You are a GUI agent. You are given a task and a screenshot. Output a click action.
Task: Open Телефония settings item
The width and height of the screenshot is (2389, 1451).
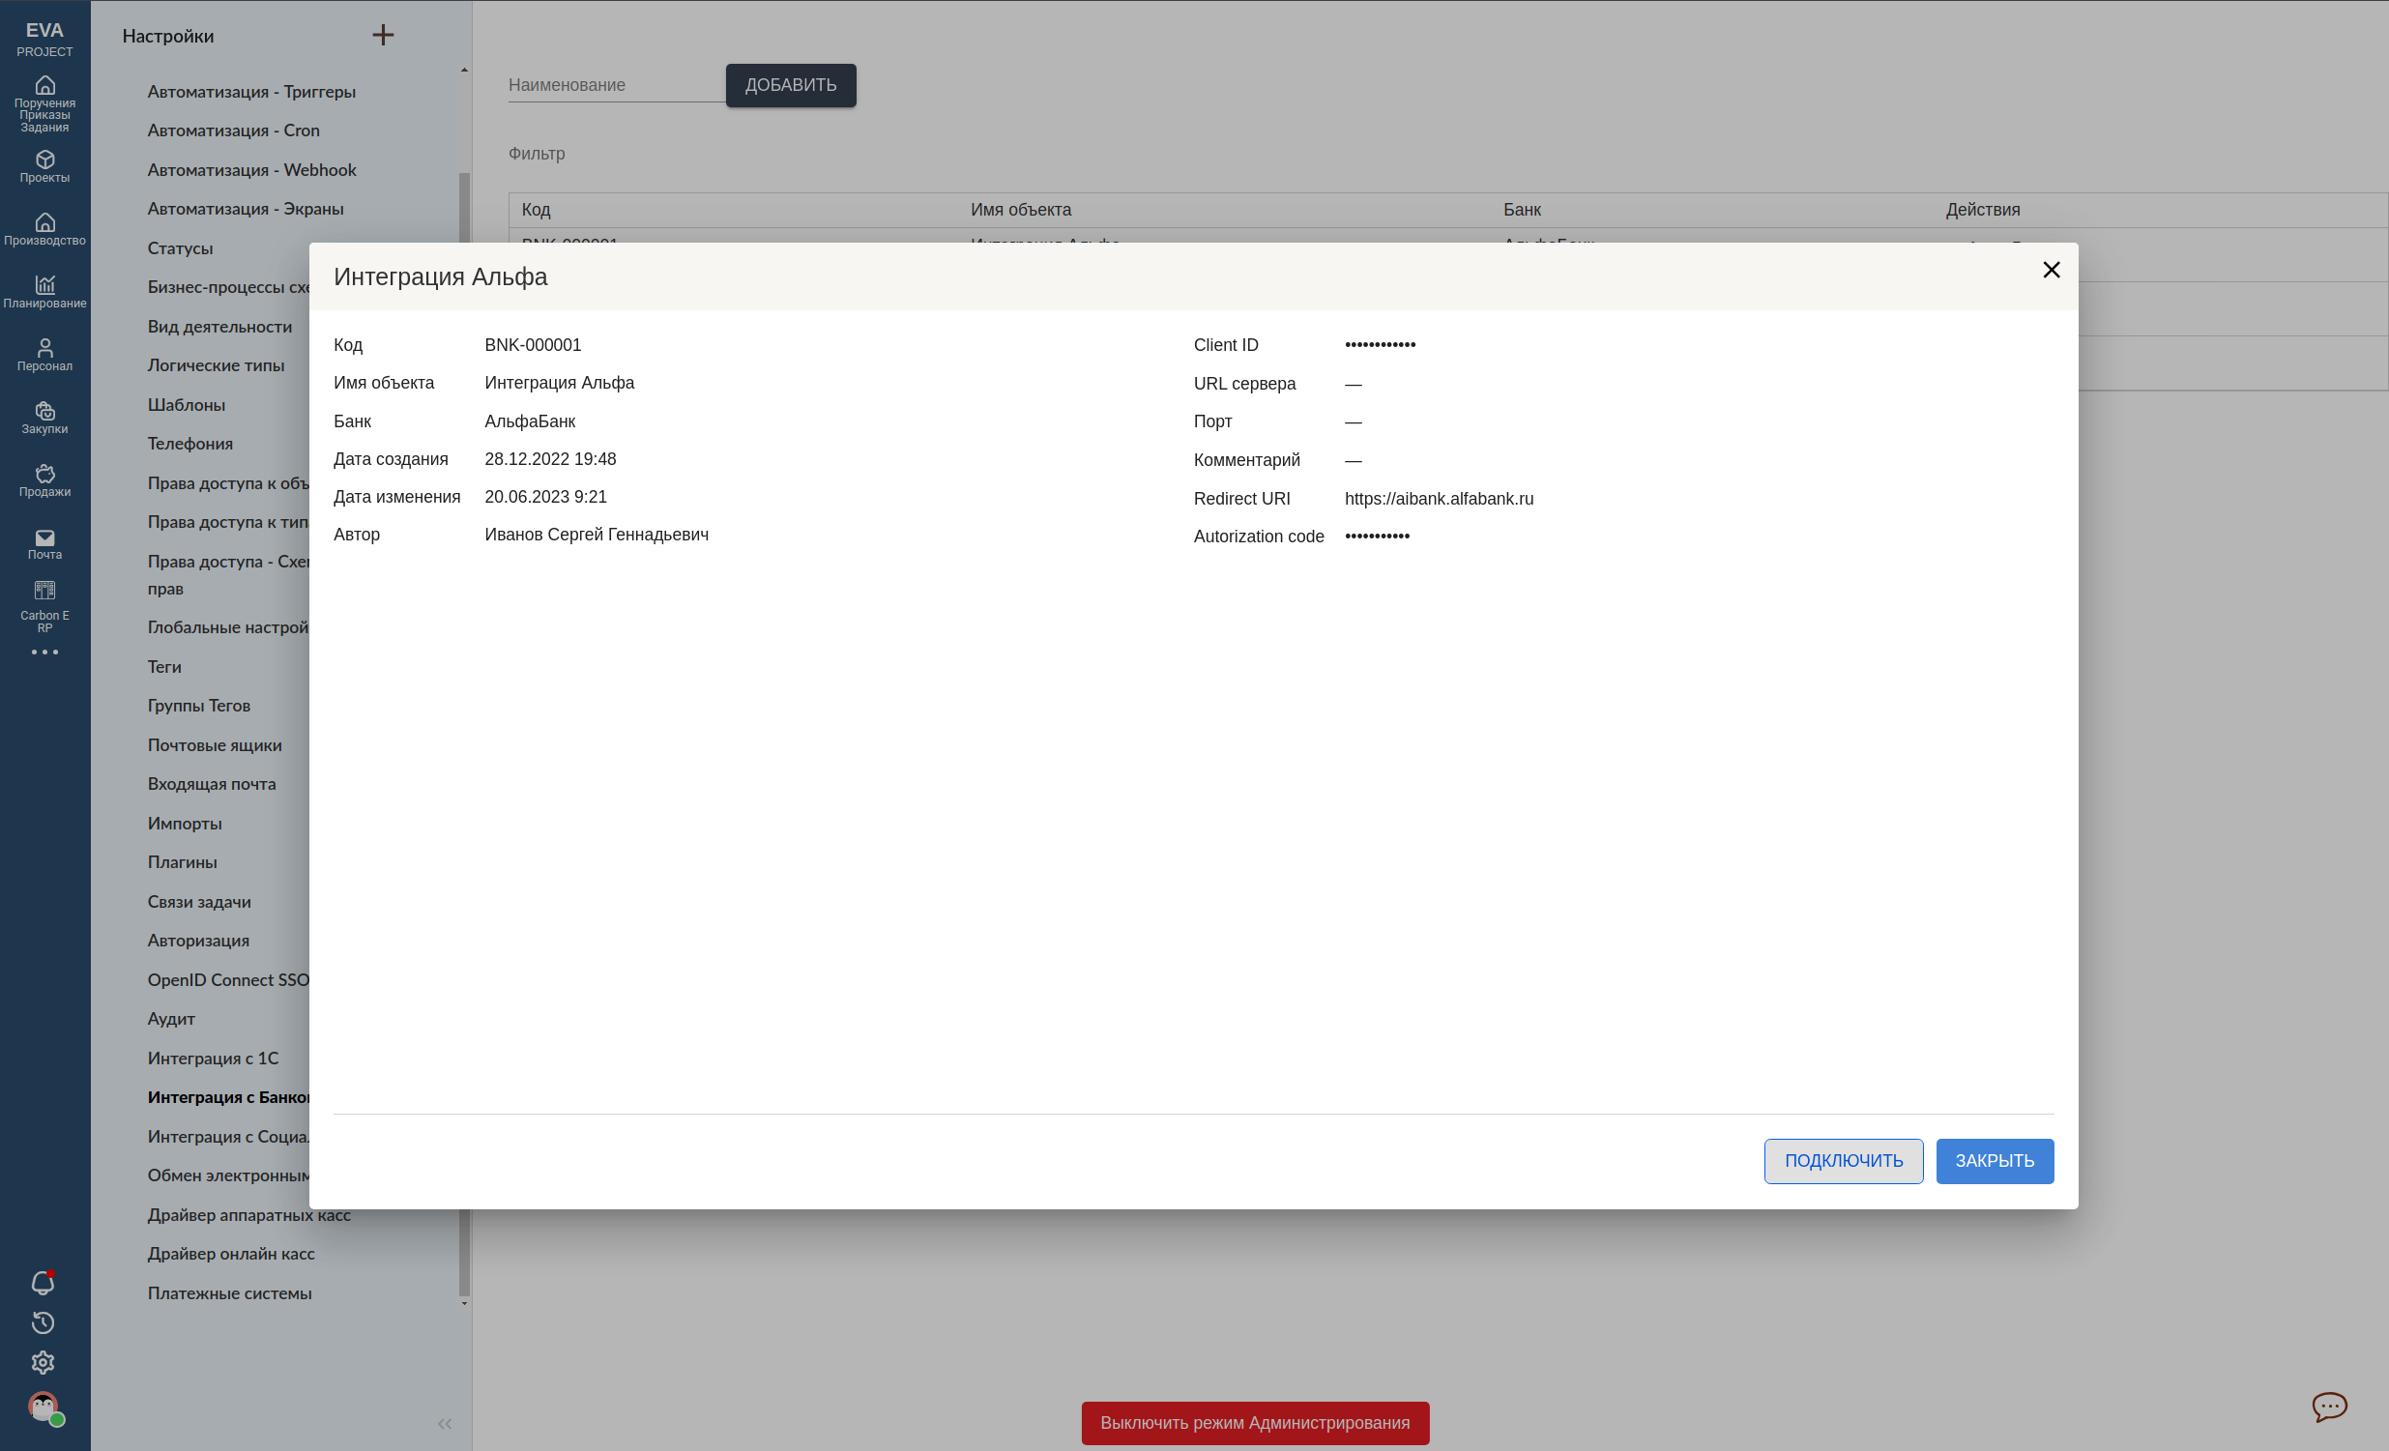tap(190, 444)
